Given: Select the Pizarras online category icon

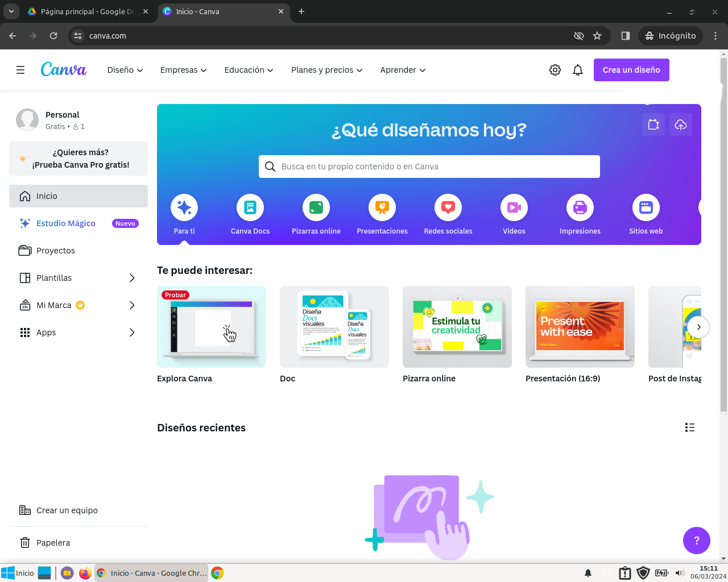Looking at the screenshot, I should (x=316, y=208).
